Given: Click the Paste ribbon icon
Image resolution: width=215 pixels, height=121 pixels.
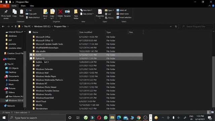Looking at the screenshot, I should pos(21,13).
